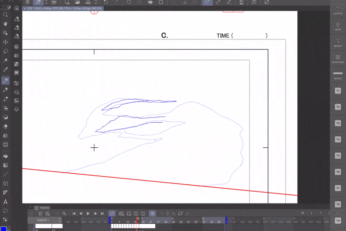Toggle the highlighted snap option in command bar
This screenshot has height=231, width=346.
coord(208,2)
